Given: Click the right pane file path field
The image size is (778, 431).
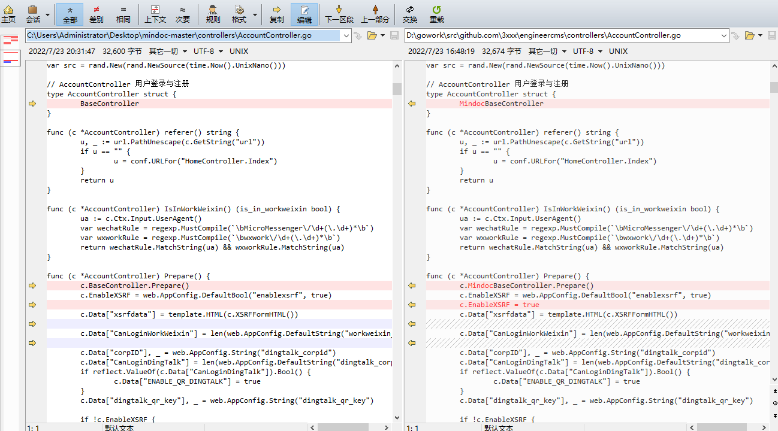Looking at the screenshot, I should point(566,35).
